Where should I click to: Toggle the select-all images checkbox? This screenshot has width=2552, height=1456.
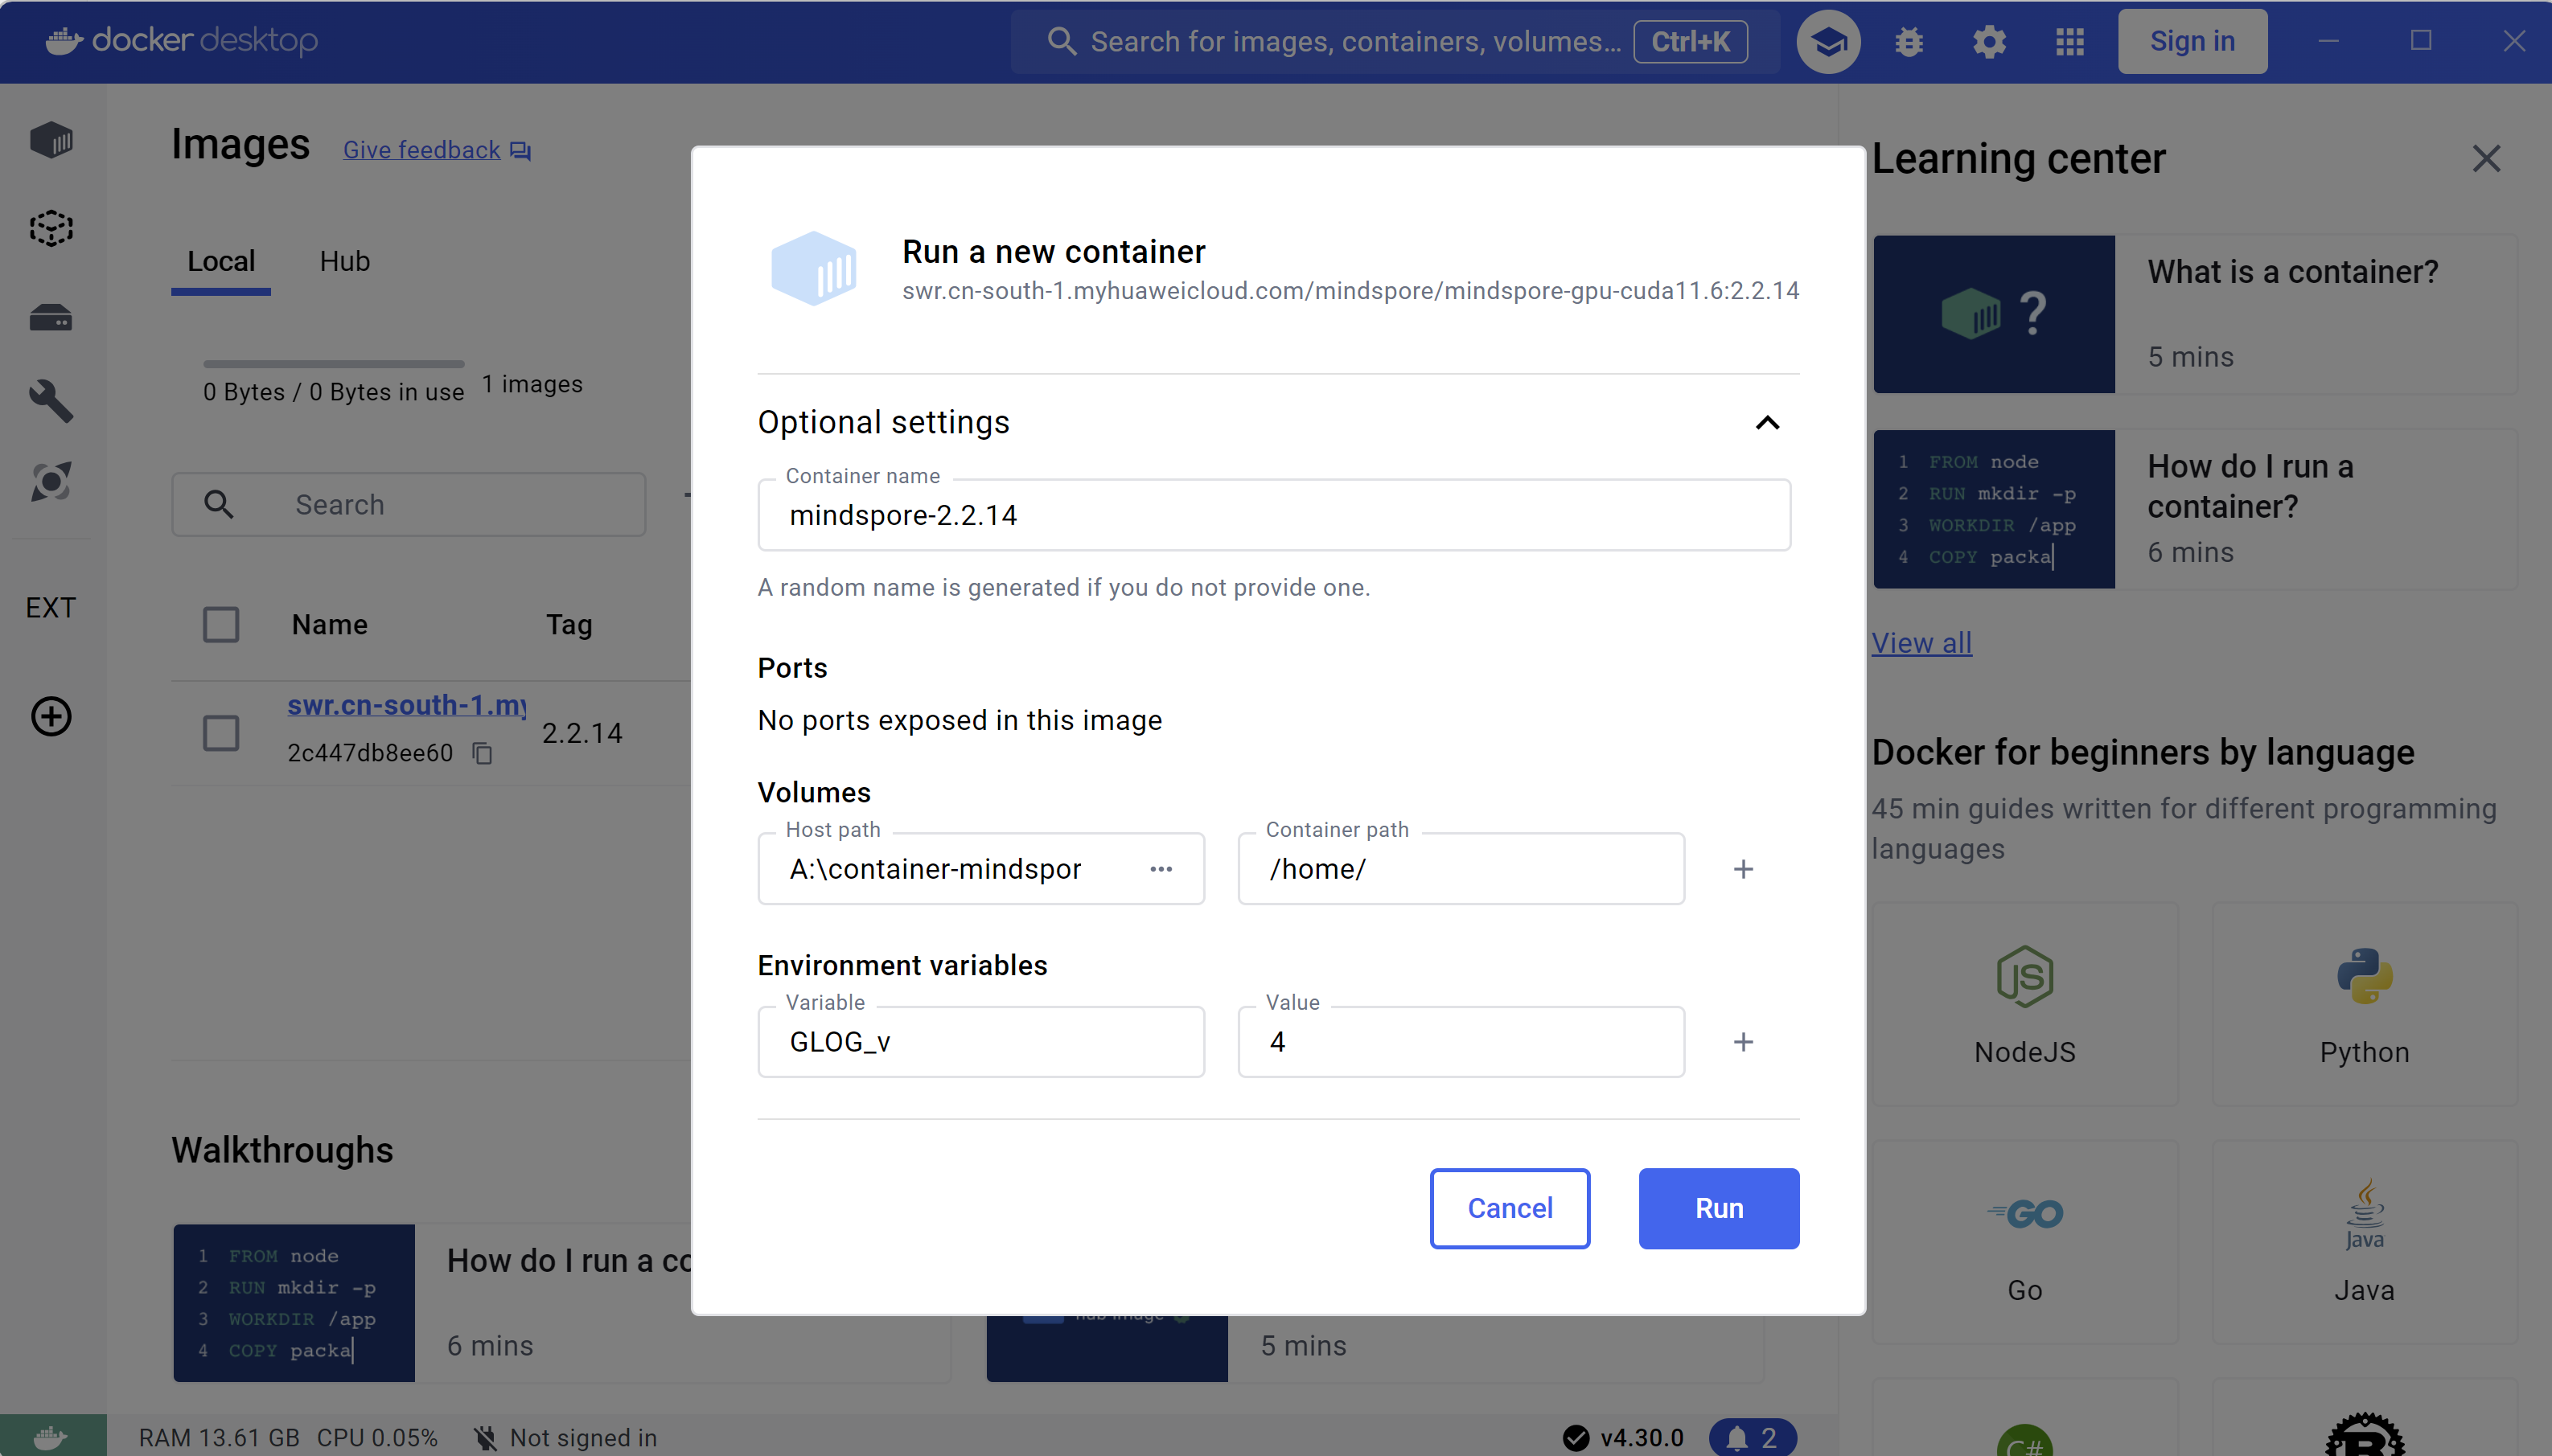221,625
